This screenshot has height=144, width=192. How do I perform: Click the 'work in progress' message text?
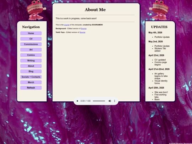click(x=76, y=18)
